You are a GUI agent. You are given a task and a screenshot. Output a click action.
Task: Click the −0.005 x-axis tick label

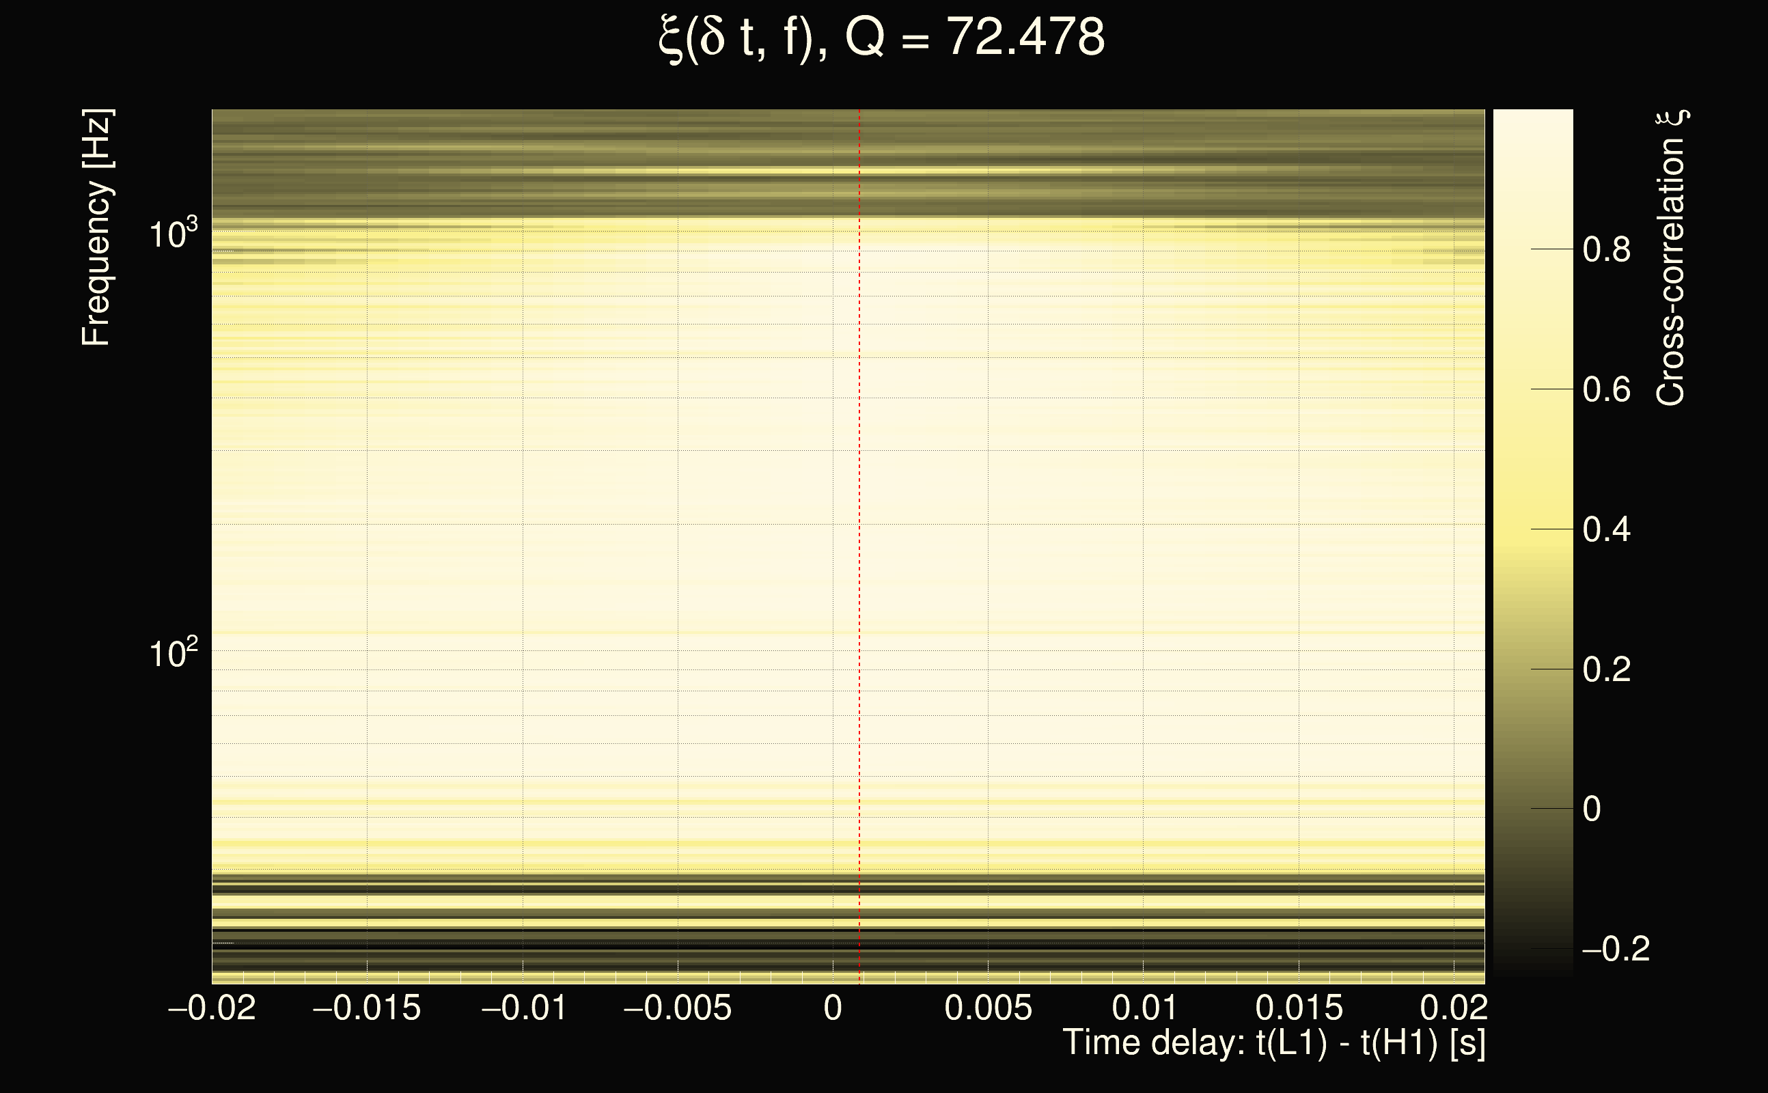677,1008
